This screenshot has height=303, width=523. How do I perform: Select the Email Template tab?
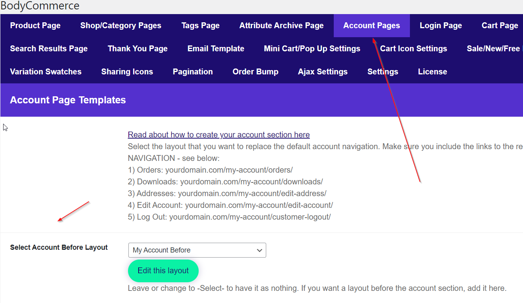tap(216, 49)
